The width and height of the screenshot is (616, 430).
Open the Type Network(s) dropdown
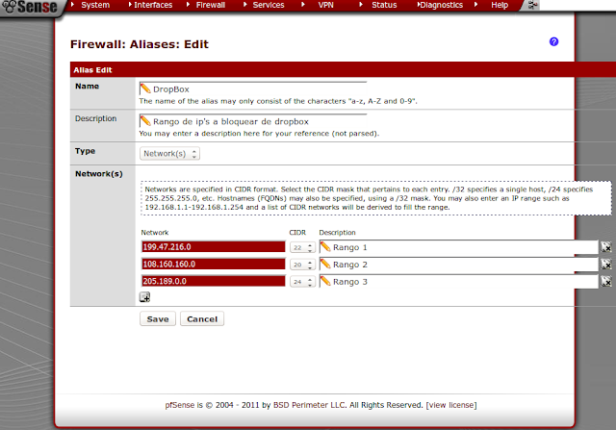[x=169, y=154]
